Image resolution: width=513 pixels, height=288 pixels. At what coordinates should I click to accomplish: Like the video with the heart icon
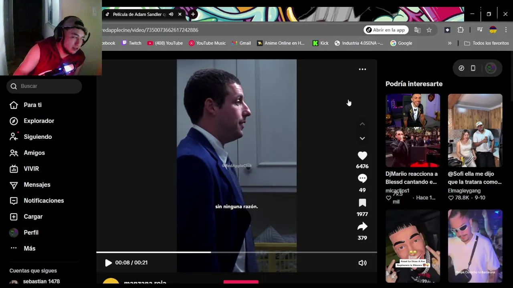point(362,156)
